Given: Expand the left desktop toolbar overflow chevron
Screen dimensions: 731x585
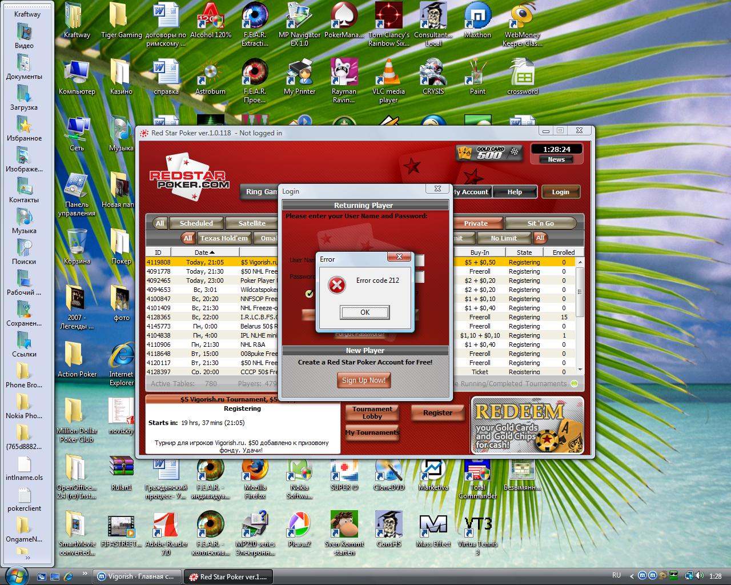Looking at the screenshot, I should (27, 558).
